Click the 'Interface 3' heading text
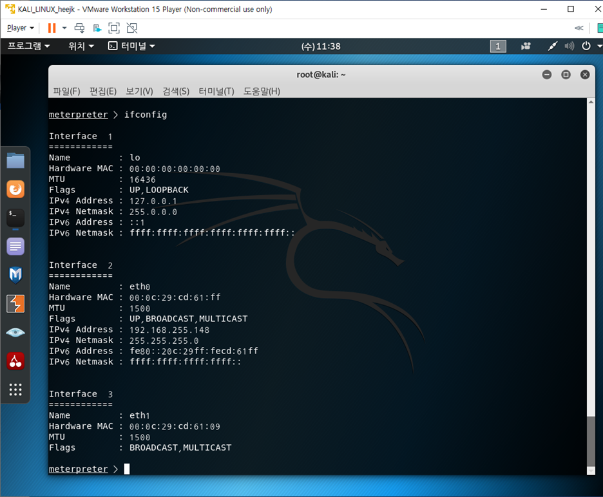 pos(81,394)
